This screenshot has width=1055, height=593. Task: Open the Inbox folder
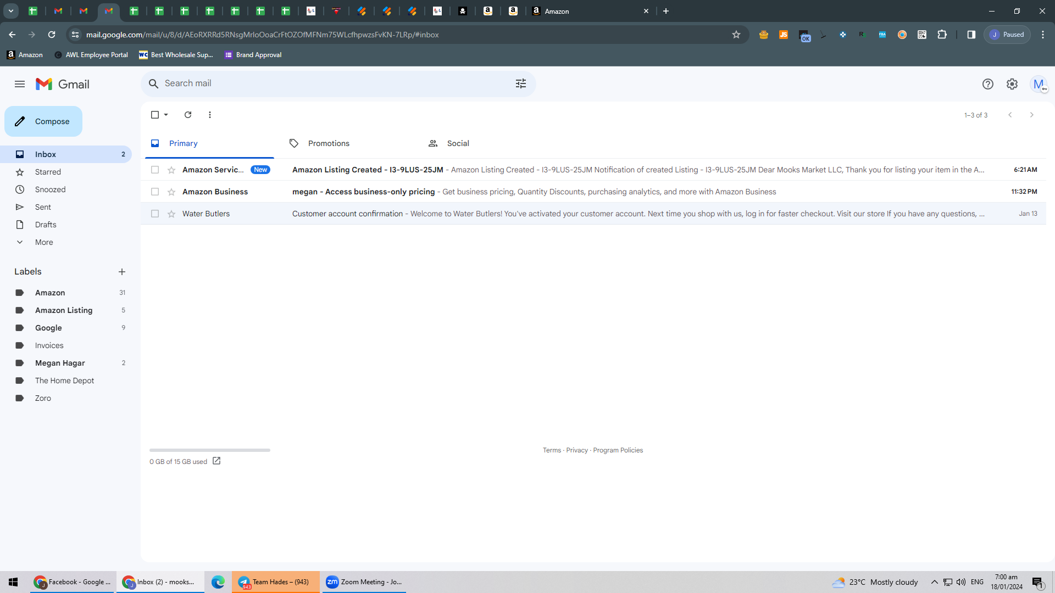click(66, 154)
